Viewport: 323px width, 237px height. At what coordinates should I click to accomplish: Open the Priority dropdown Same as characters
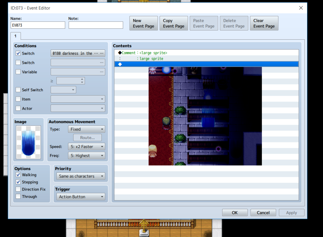81,176
